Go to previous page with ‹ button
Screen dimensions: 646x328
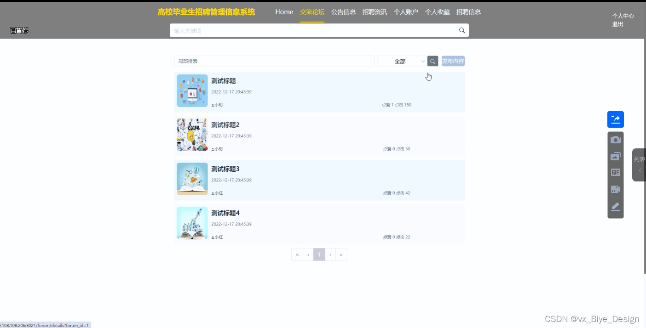tap(308, 254)
